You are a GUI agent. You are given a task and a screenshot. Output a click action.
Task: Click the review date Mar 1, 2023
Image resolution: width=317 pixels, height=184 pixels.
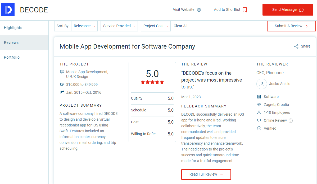coord(191,97)
